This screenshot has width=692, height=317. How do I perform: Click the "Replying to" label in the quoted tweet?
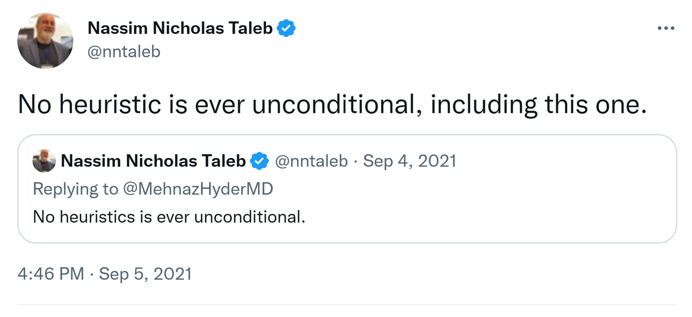(75, 189)
